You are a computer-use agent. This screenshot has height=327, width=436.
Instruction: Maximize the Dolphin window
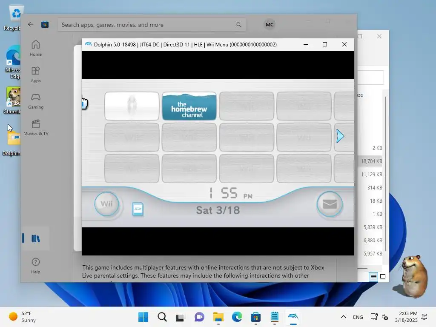[325, 44]
